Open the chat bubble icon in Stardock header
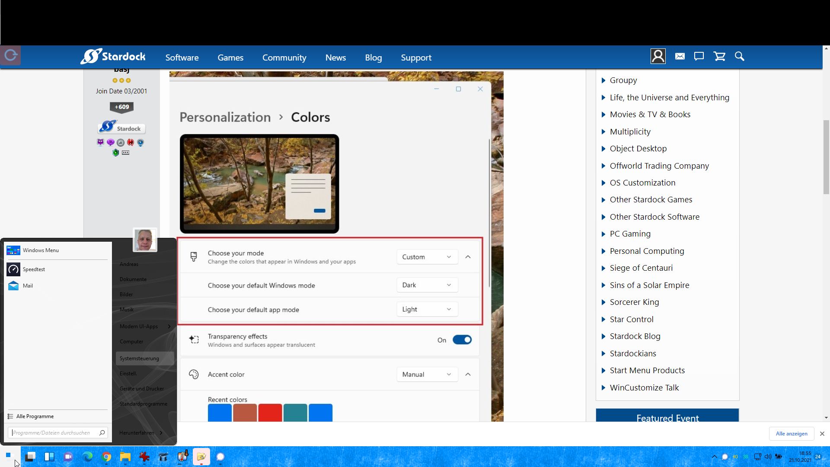 tap(699, 57)
